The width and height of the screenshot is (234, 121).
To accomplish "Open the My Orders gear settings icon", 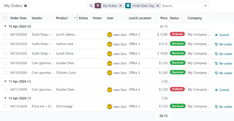I will [26, 6].
